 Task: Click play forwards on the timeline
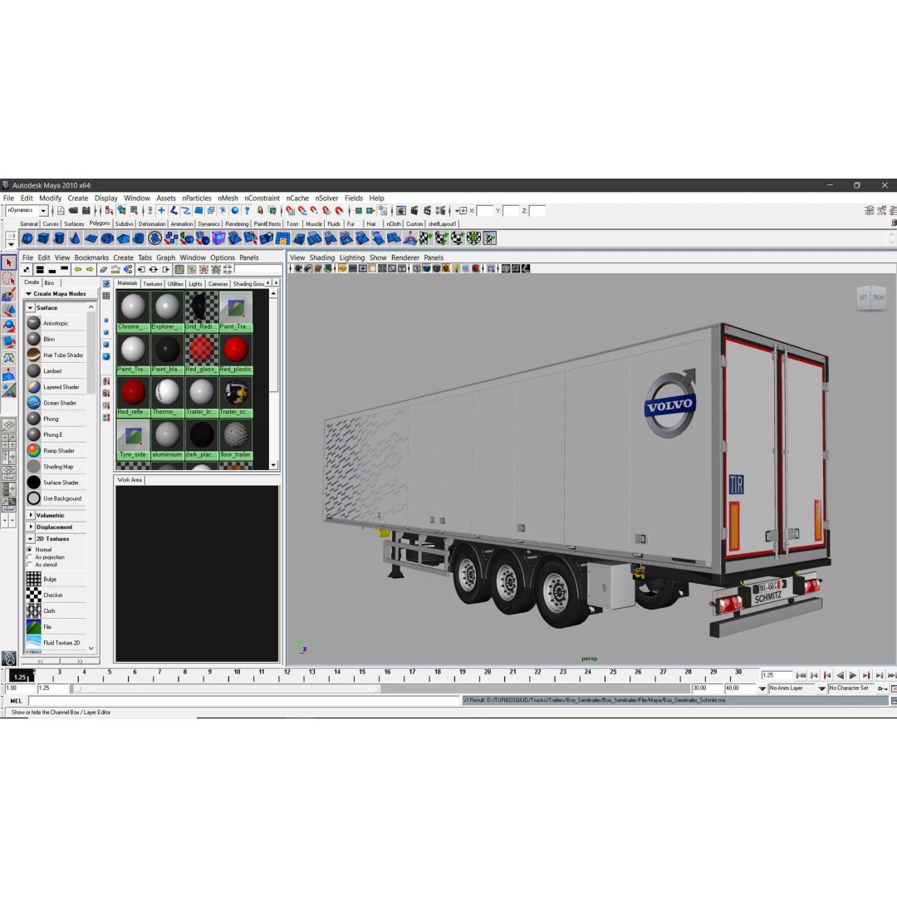pyautogui.click(x=852, y=675)
